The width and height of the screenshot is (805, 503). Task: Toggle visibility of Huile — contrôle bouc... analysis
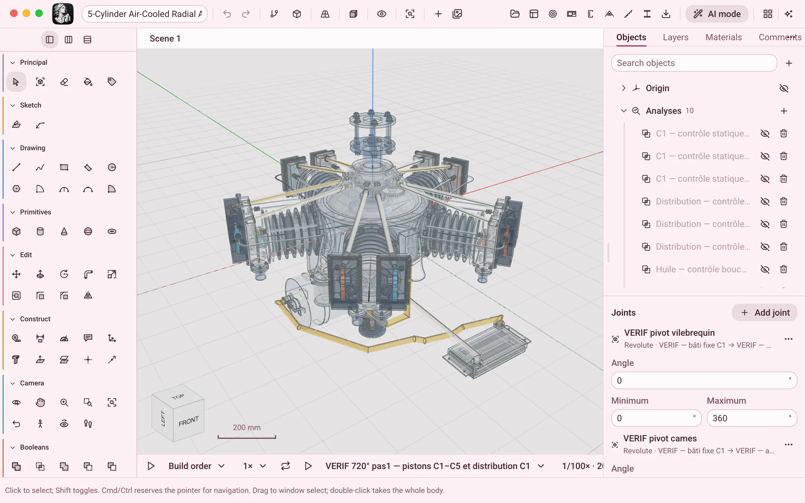click(765, 269)
